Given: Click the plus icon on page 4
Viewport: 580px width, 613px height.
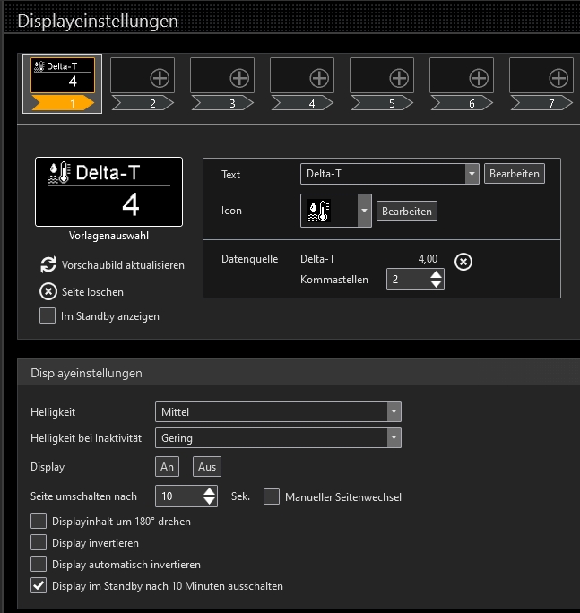Looking at the screenshot, I should click(x=319, y=78).
